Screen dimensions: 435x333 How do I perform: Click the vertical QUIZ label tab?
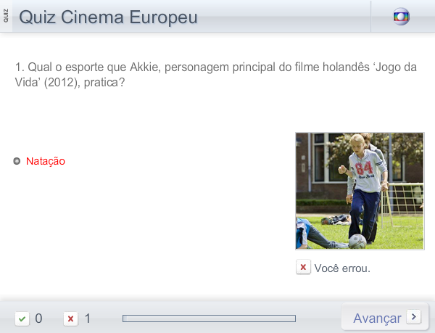6,16
